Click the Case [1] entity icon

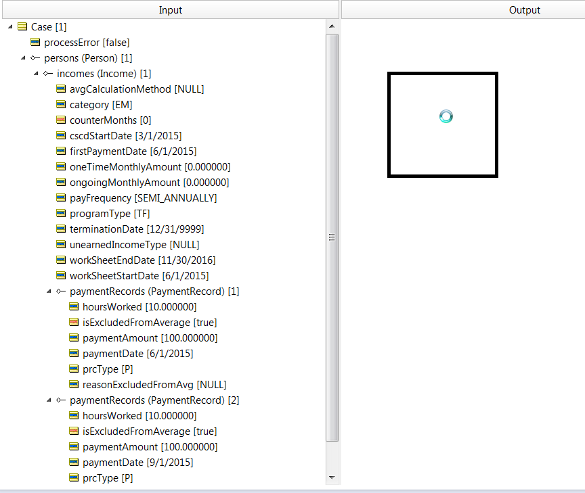click(22, 26)
